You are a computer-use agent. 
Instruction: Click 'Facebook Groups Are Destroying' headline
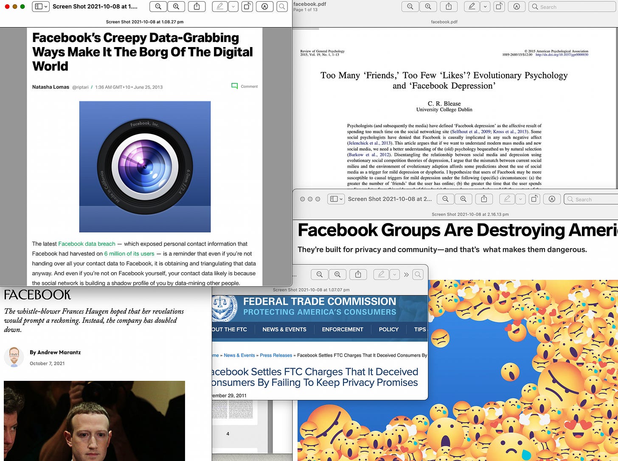point(458,230)
